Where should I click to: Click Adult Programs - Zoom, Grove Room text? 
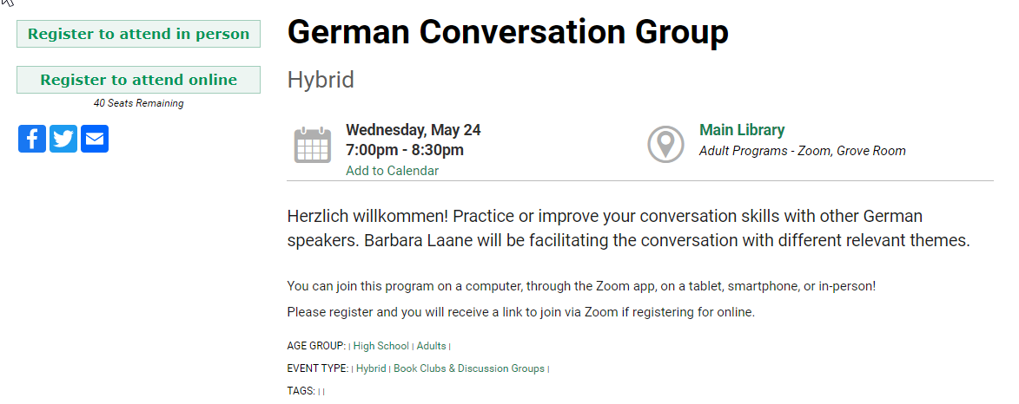tap(802, 151)
